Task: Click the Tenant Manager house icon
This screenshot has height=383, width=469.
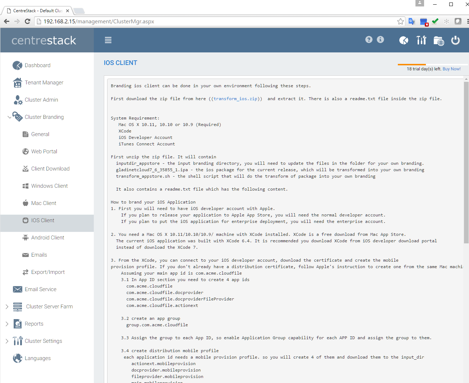Action: pos(17,83)
